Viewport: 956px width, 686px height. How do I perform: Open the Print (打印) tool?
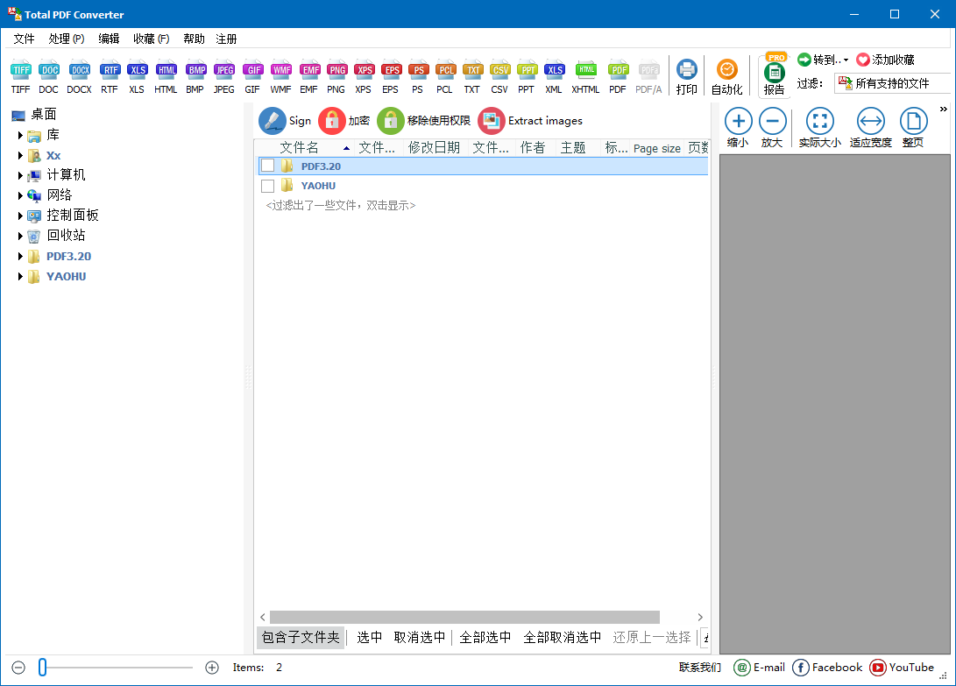click(687, 71)
